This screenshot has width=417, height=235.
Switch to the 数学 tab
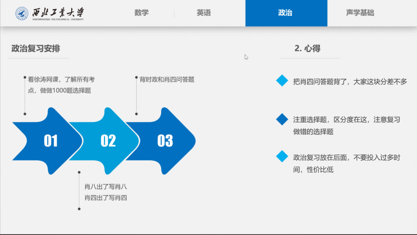point(141,13)
